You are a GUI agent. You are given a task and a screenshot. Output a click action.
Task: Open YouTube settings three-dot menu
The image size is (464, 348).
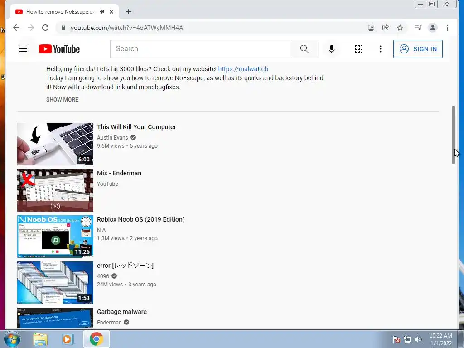pos(381,49)
